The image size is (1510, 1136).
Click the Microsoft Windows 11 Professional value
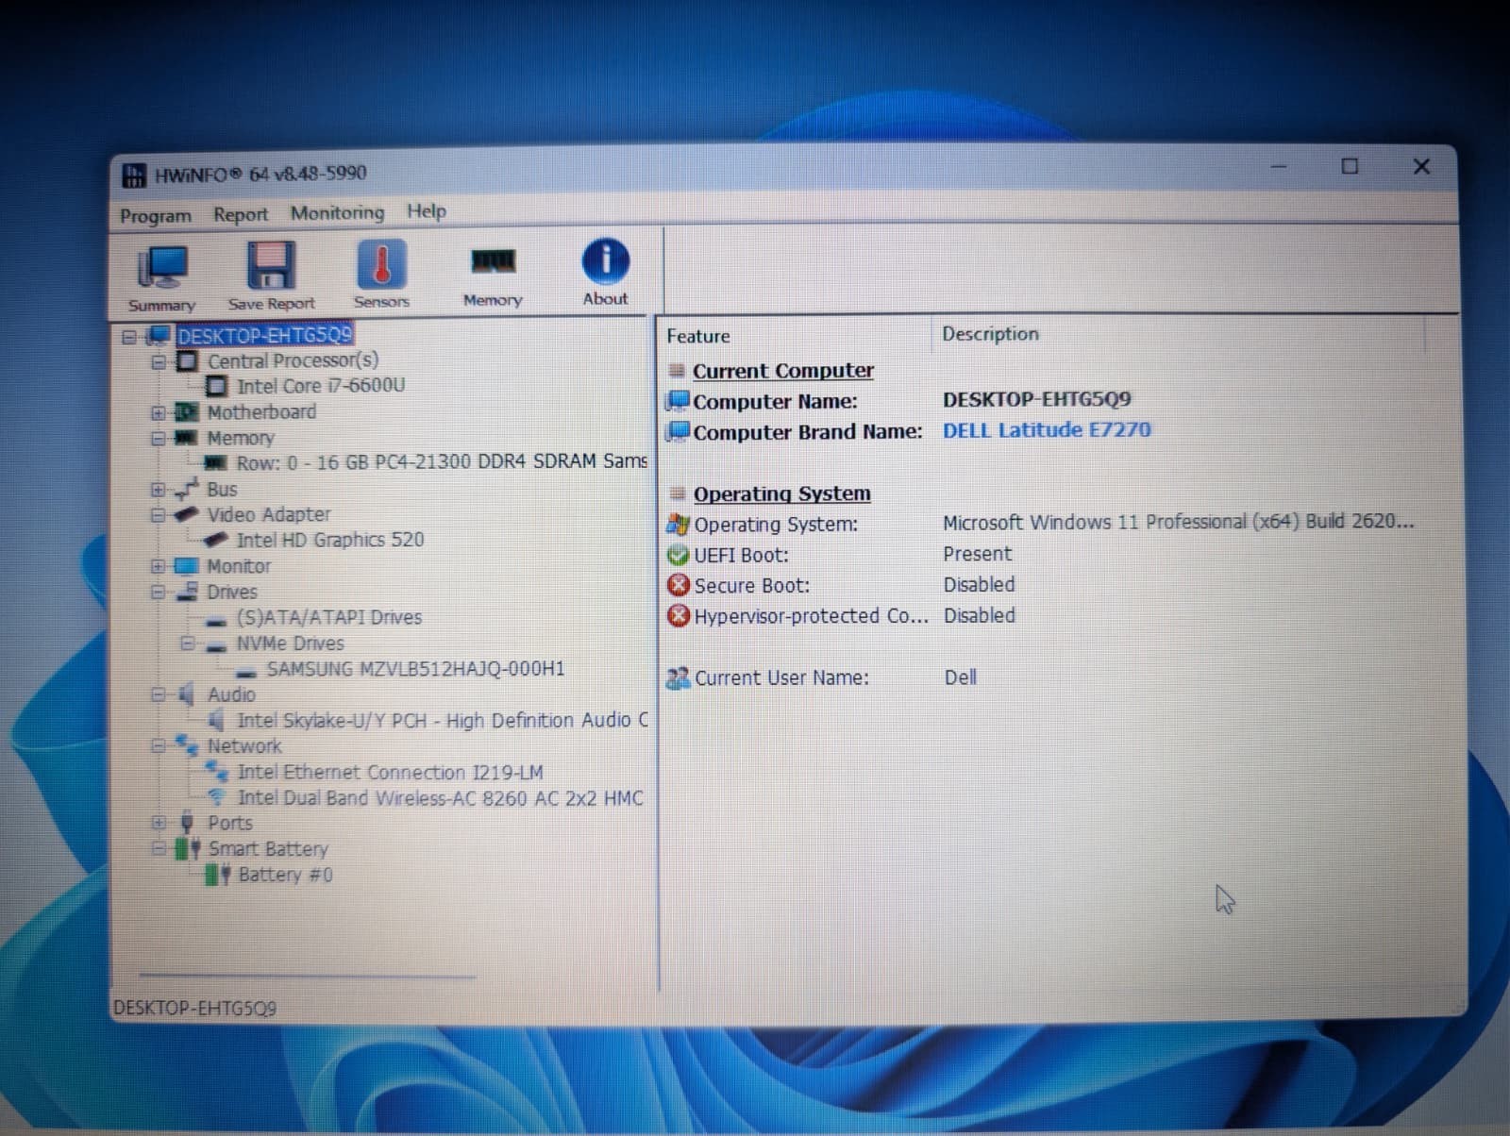pos(1178,522)
